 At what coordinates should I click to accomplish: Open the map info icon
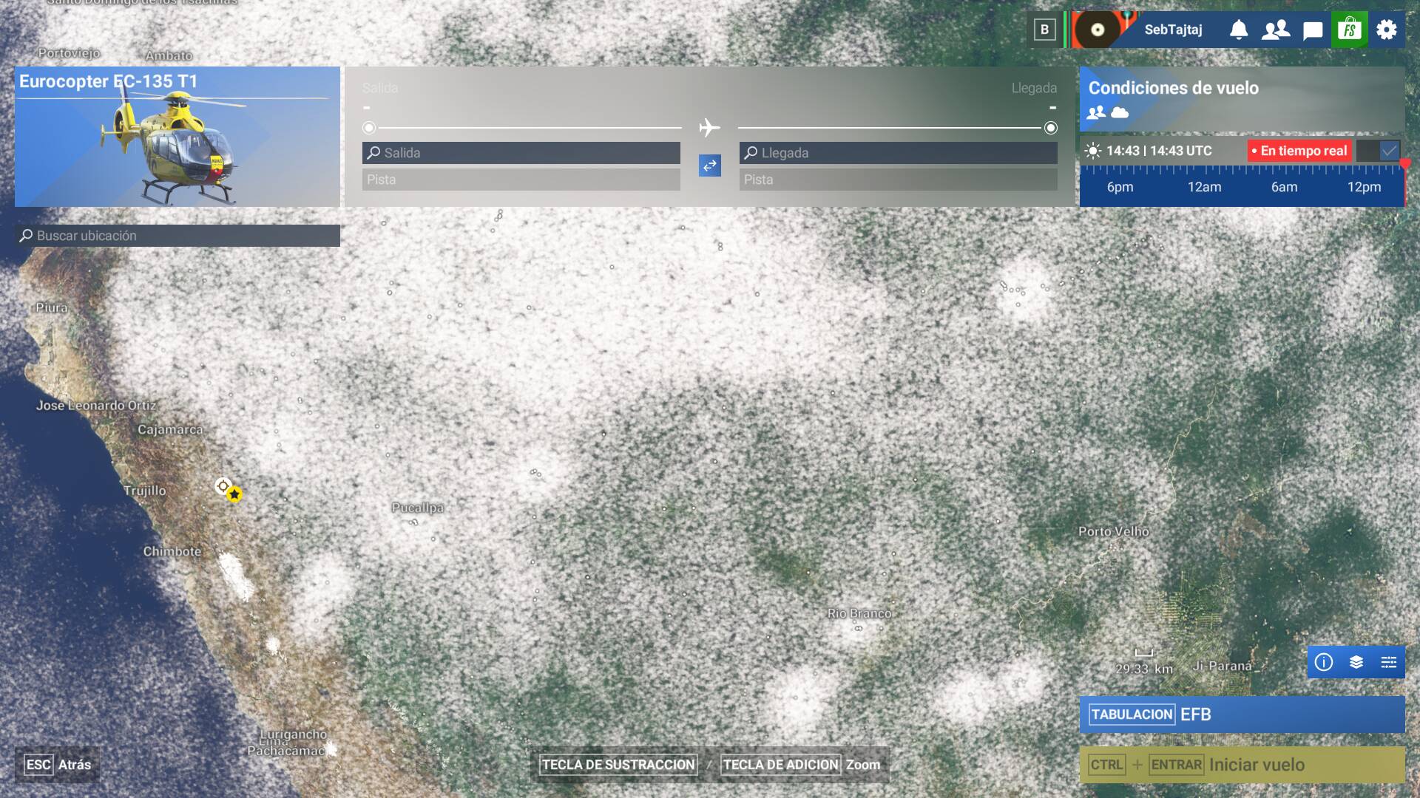pyautogui.click(x=1324, y=662)
